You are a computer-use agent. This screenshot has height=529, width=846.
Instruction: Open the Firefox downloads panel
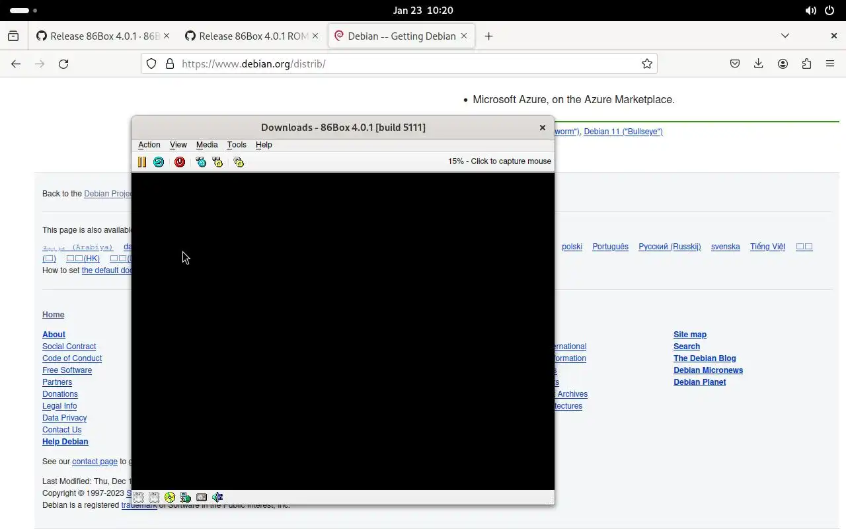click(x=759, y=63)
